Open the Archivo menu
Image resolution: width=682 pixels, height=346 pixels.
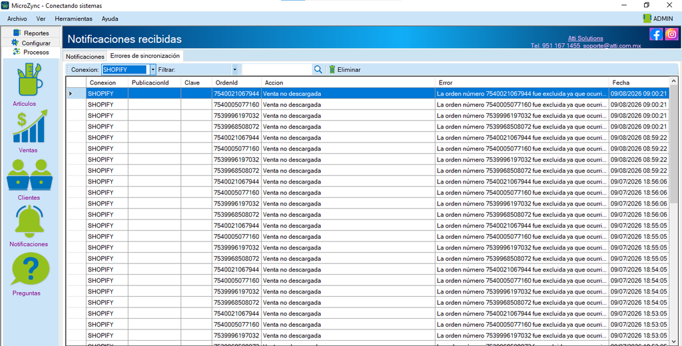(x=17, y=19)
